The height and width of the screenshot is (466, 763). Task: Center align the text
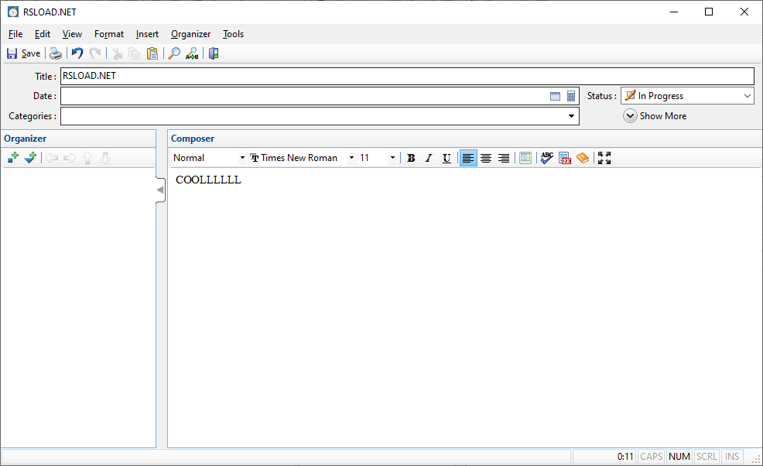click(x=486, y=158)
